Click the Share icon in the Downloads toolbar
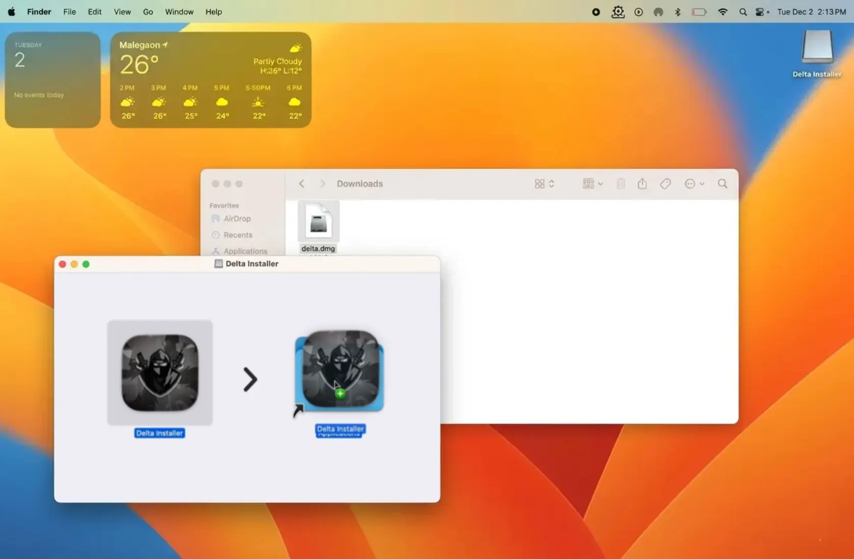The image size is (854, 559). click(x=642, y=183)
